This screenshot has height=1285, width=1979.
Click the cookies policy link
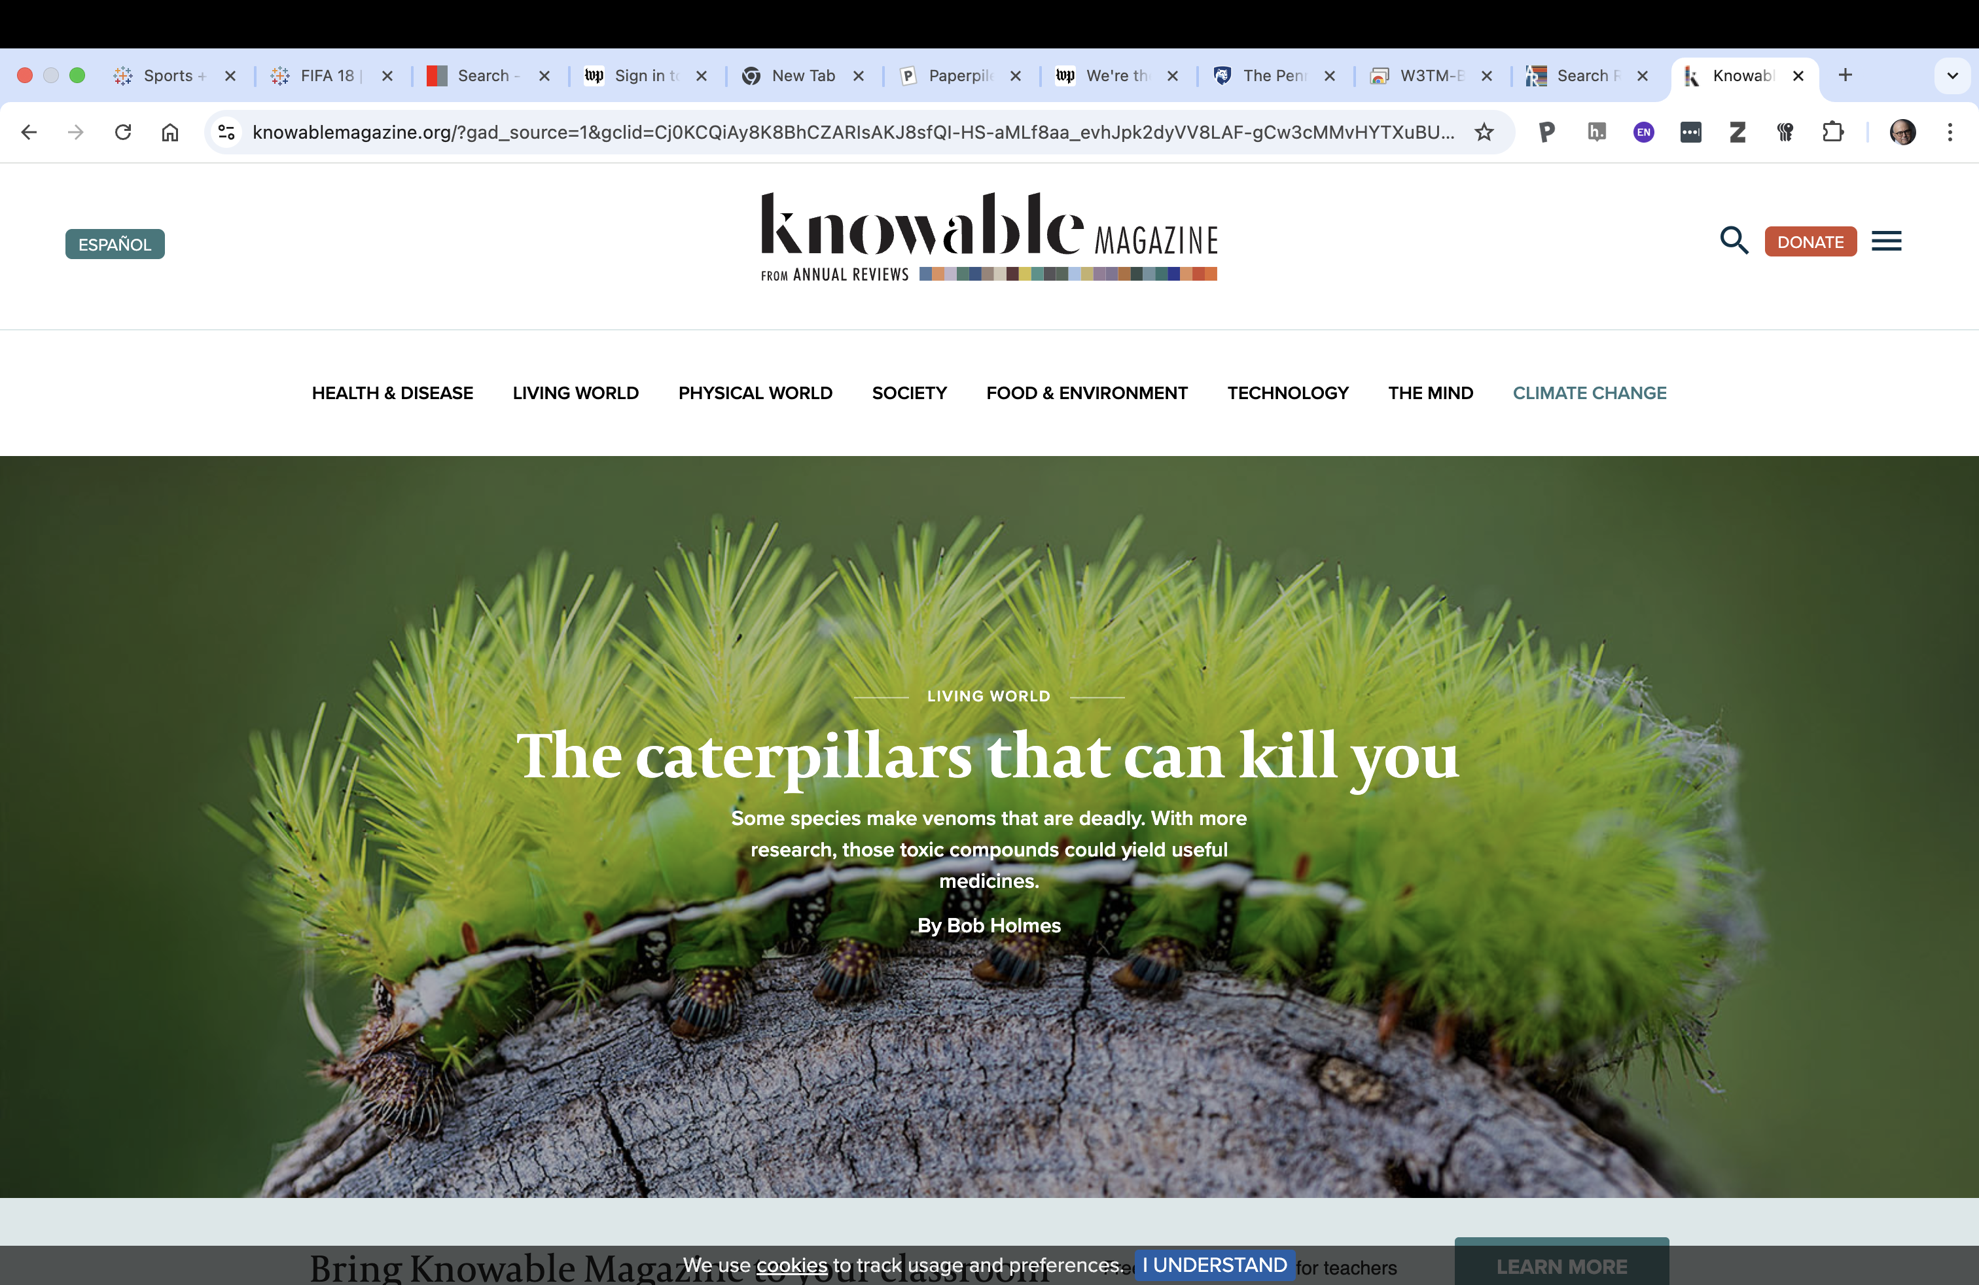(792, 1265)
